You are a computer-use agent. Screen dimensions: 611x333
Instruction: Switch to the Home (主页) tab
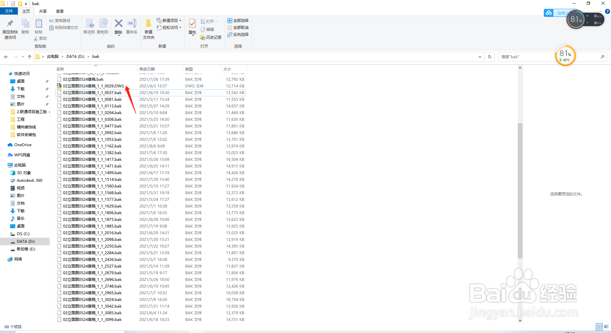(x=26, y=11)
